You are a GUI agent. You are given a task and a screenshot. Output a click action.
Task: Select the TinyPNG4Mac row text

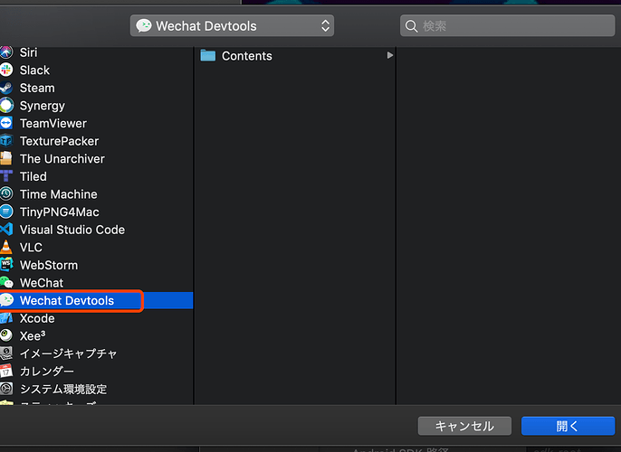click(x=60, y=212)
